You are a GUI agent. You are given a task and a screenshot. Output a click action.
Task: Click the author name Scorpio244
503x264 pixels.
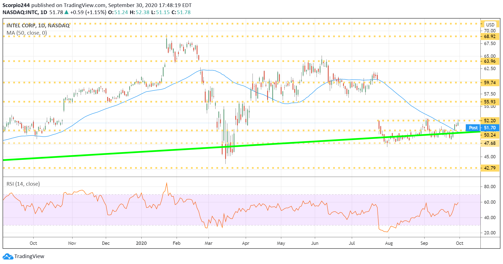point(16,5)
